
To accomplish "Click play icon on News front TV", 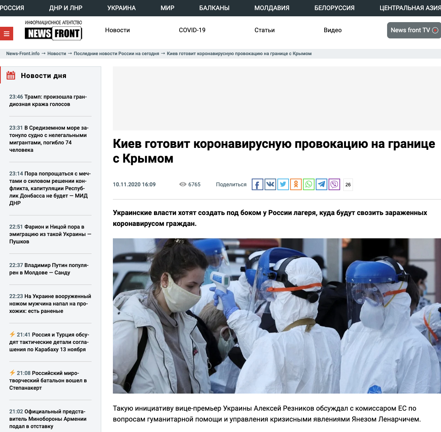I will 435,30.
